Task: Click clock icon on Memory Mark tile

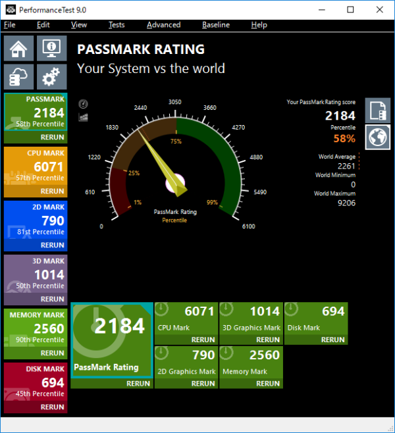Action: point(226,353)
